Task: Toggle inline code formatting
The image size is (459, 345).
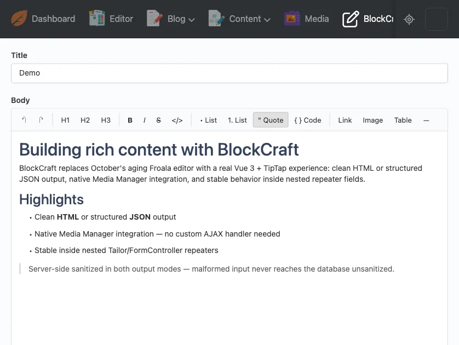Action: pos(177,120)
